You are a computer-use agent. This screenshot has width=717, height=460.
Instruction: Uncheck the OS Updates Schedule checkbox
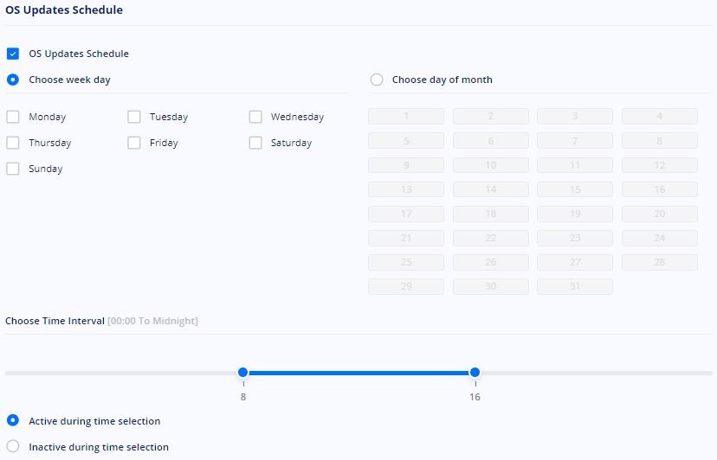pyautogui.click(x=13, y=54)
